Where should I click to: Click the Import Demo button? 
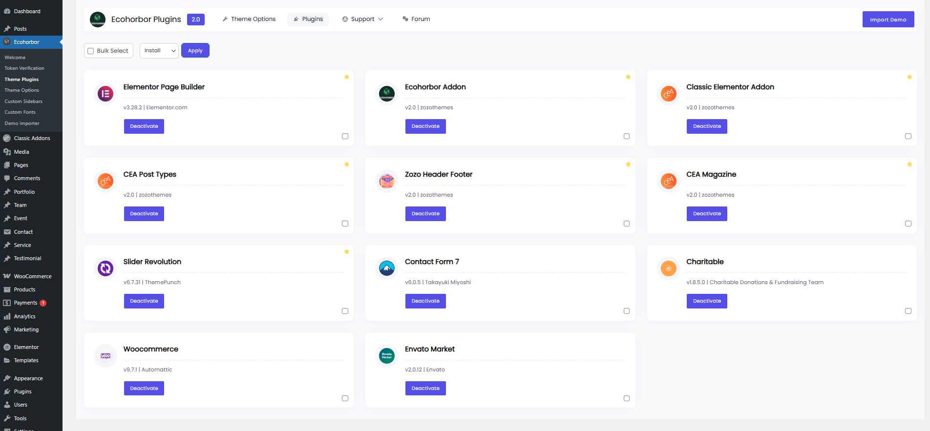(888, 20)
